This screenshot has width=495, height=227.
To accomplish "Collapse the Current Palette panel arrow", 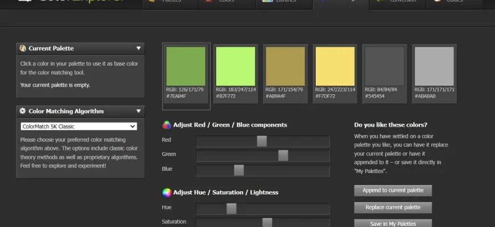I will (x=138, y=48).
